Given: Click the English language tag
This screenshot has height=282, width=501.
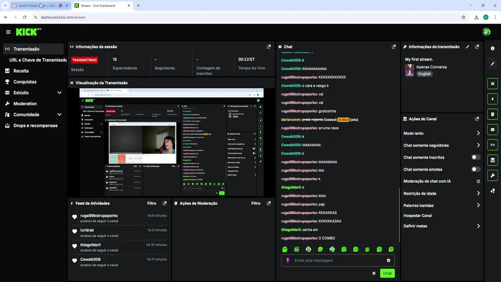Looking at the screenshot, I should 424,74.
